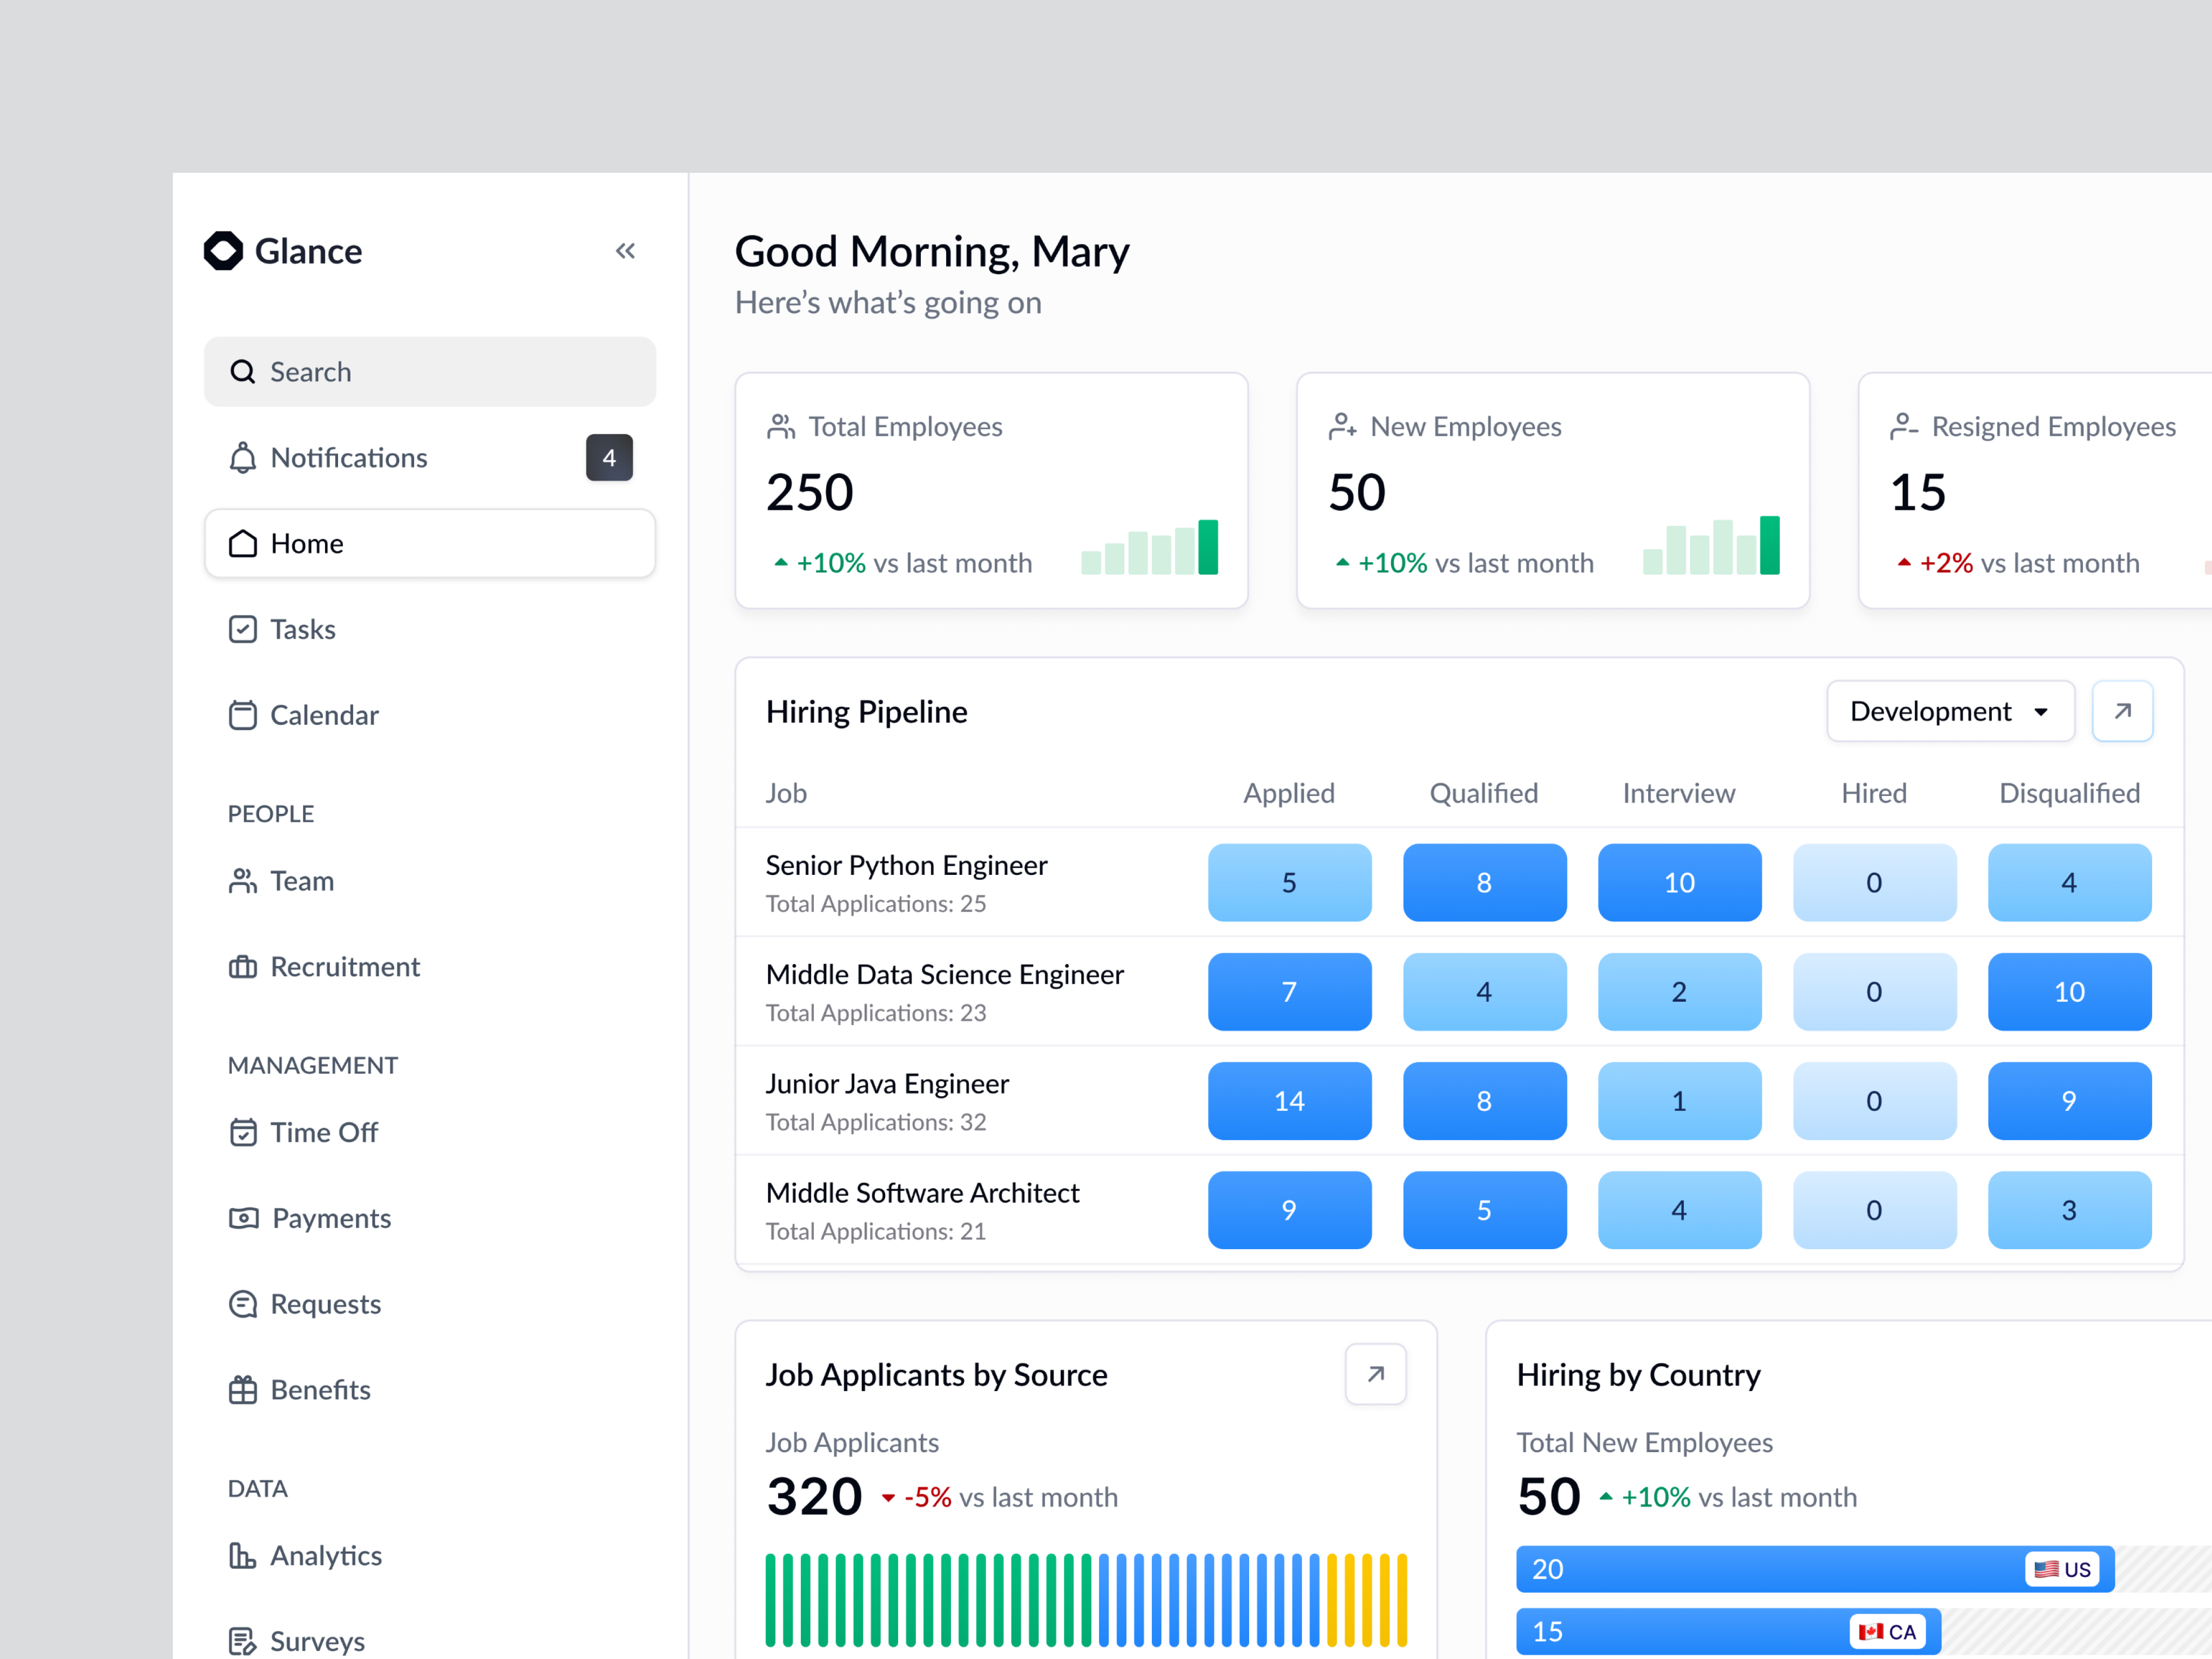Collapse the sidebar with double chevron

[625, 251]
